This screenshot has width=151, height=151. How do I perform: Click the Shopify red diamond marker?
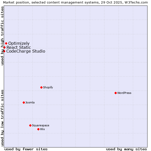(41, 87)
